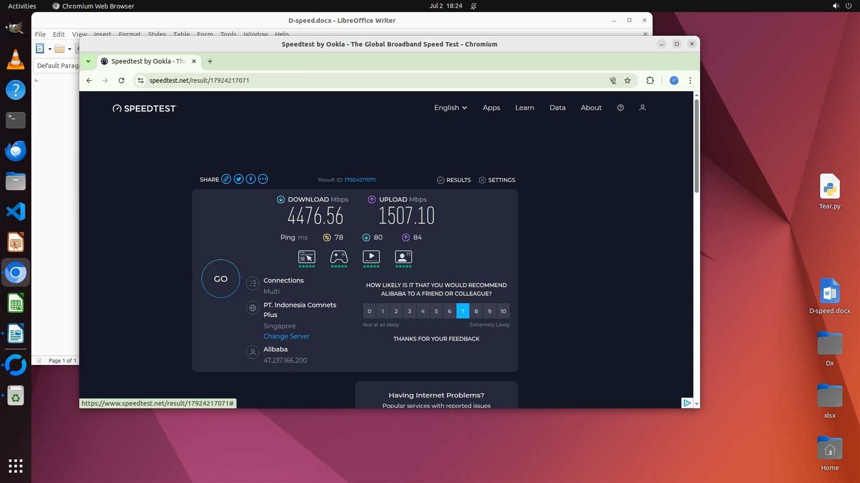Expand the English language dropdown

pyautogui.click(x=450, y=108)
